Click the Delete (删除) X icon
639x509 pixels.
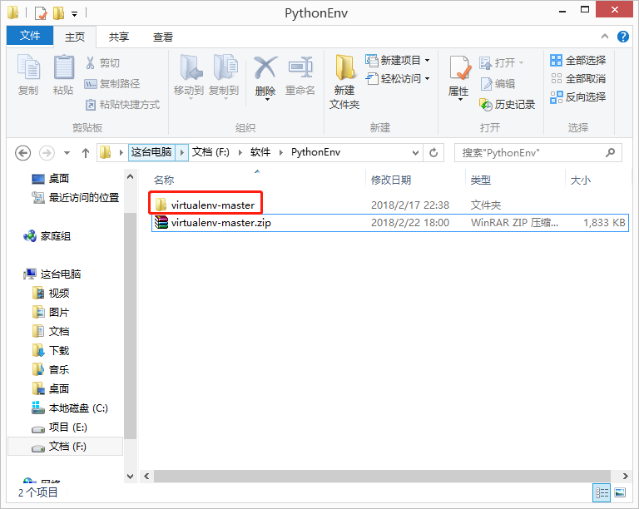(265, 68)
